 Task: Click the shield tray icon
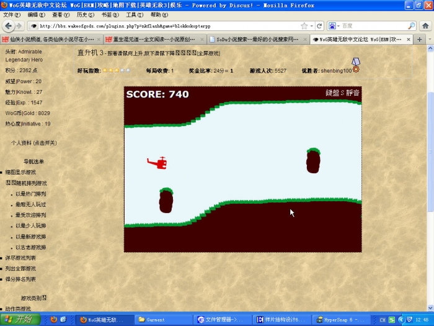(x=409, y=320)
